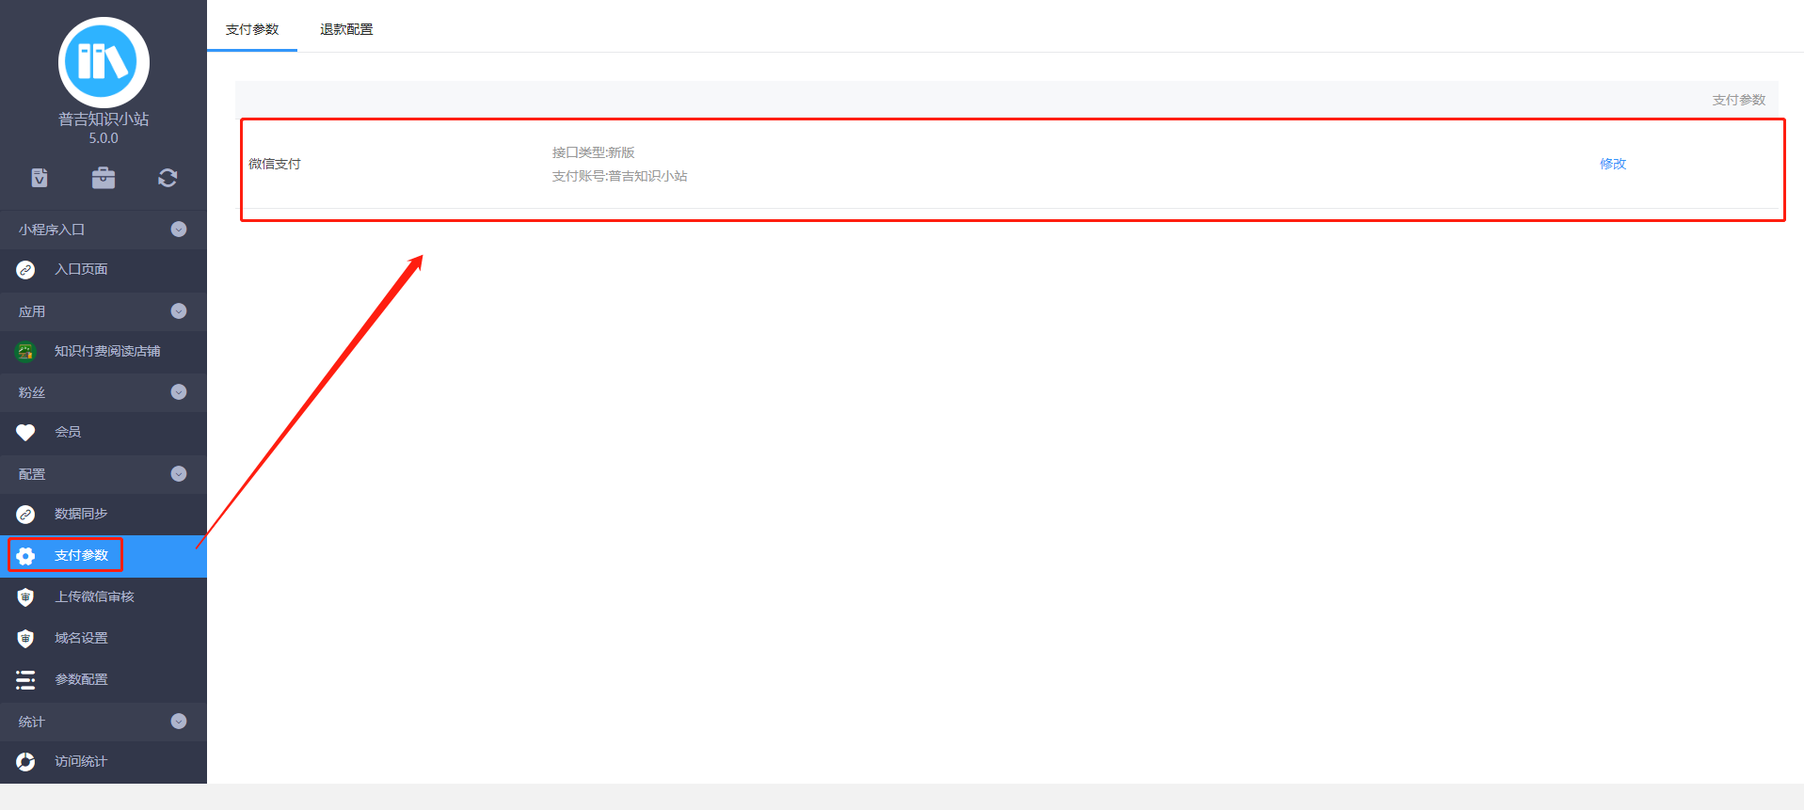
Task: Collapse the 小程序入口 section
Action: click(179, 230)
